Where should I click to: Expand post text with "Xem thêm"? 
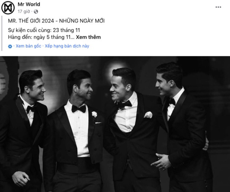click(x=88, y=37)
